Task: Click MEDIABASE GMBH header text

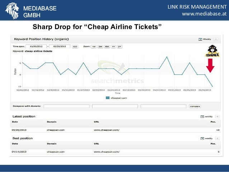Action: coord(40,12)
